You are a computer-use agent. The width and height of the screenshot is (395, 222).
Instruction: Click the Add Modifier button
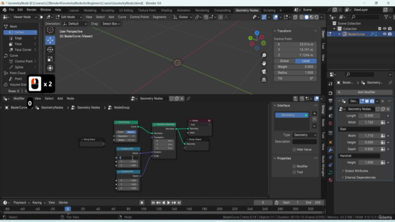[364, 92]
